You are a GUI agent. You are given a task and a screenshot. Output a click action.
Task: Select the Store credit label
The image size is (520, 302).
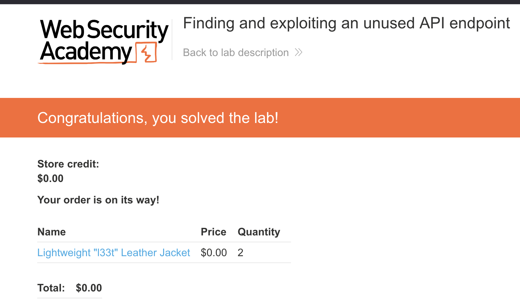[x=68, y=164]
